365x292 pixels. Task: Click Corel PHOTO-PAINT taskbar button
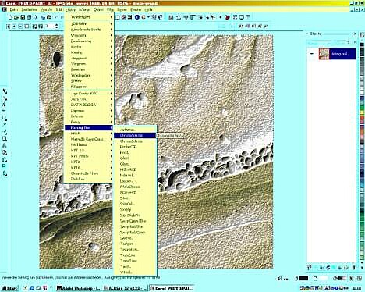point(172,288)
